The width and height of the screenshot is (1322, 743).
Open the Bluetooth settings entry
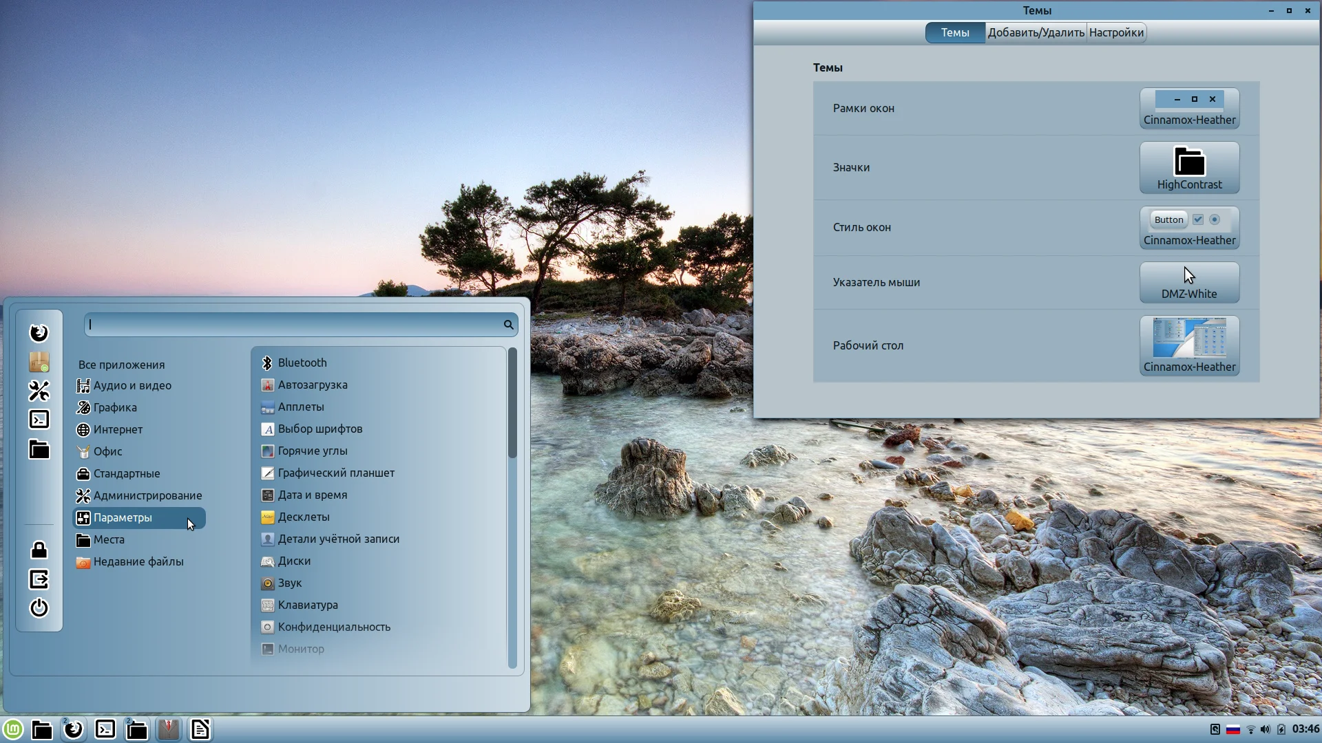(302, 363)
